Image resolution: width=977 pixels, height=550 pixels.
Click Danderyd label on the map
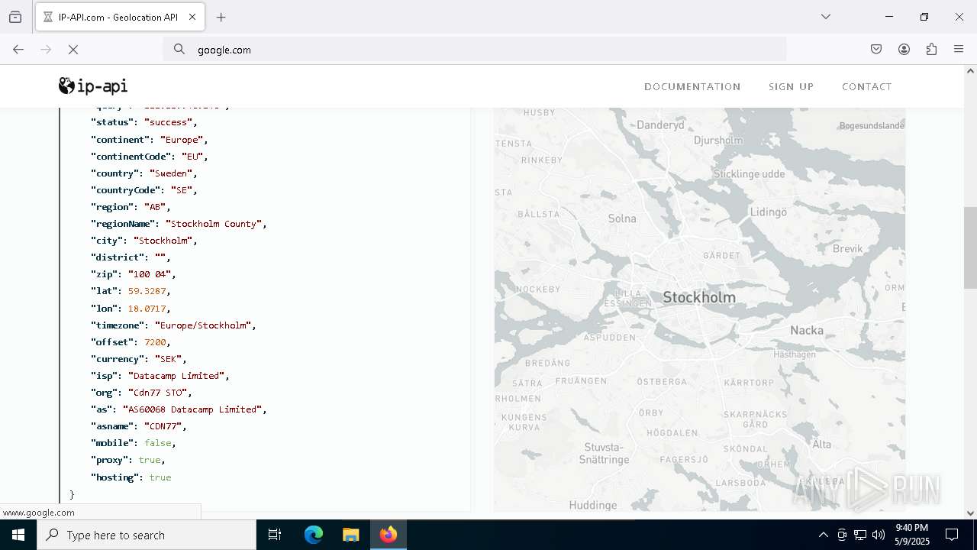660,125
